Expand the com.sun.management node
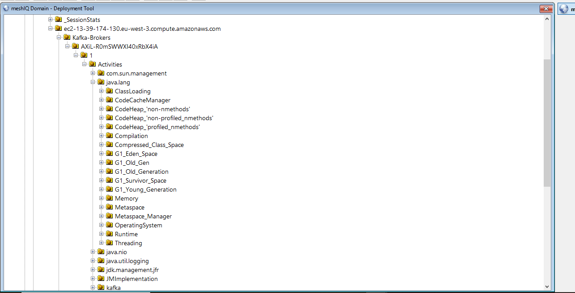 coord(93,73)
